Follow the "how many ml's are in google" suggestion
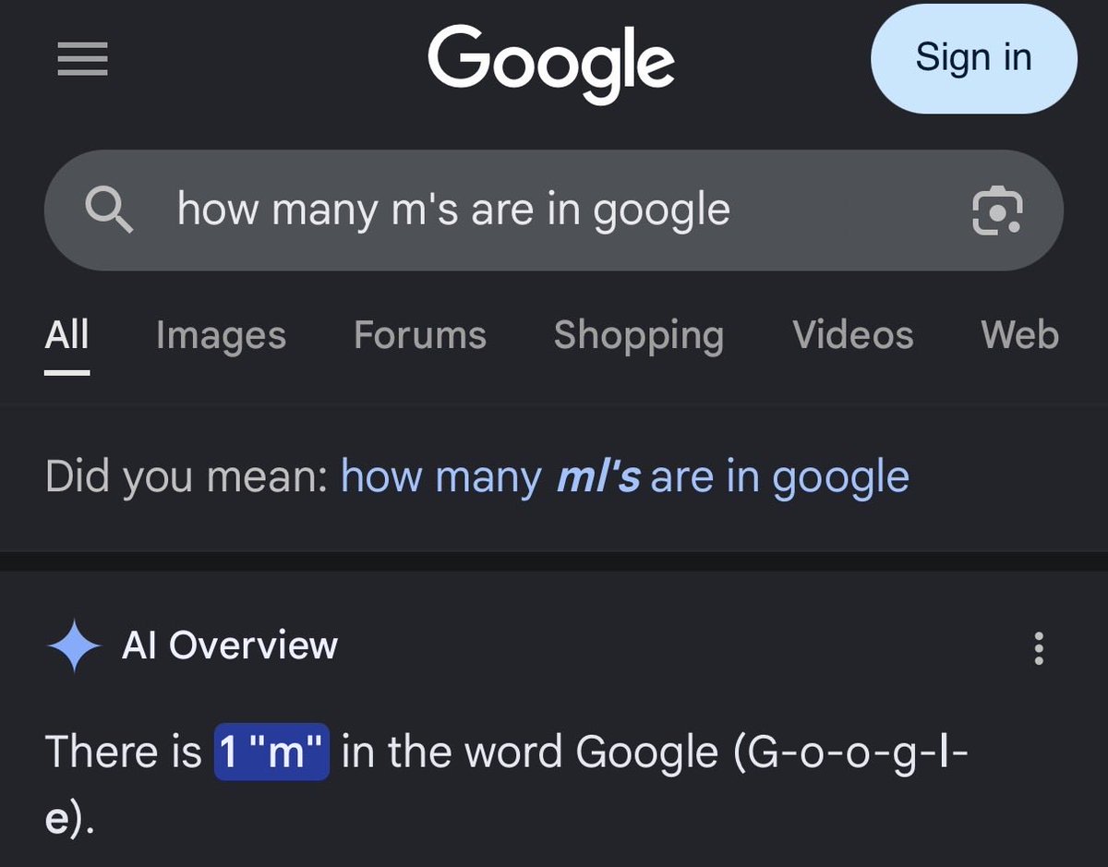Viewport: 1108px width, 867px height. tap(625, 477)
